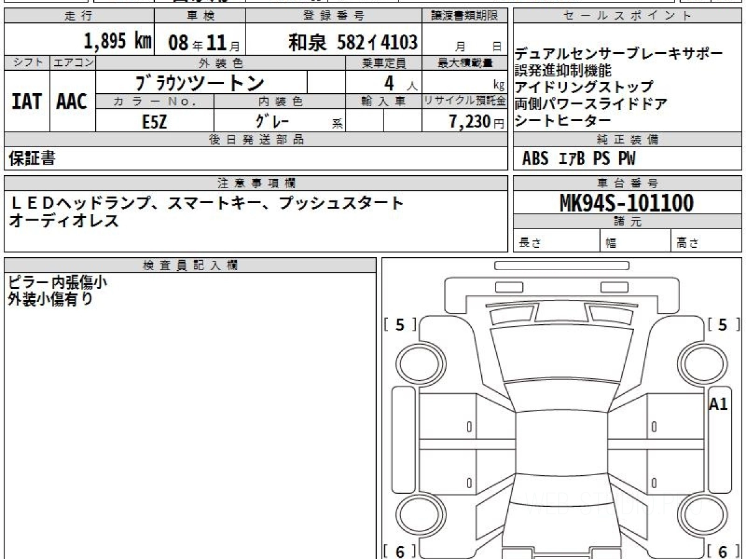Click the 登録番号 header
The height and width of the screenshot is (559, 746).
coord(334,16)
